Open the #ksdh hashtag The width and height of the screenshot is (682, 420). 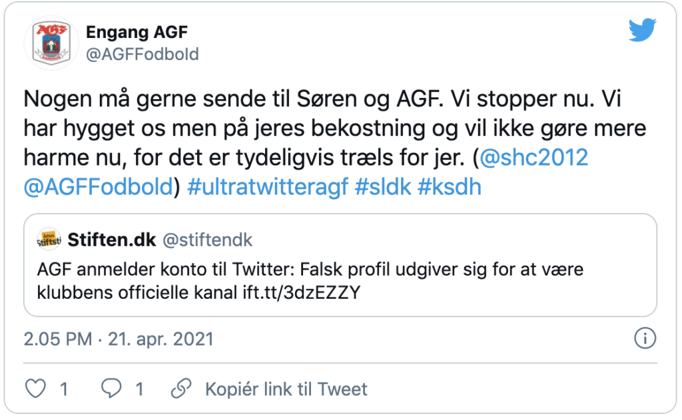(x=450, y=187)
